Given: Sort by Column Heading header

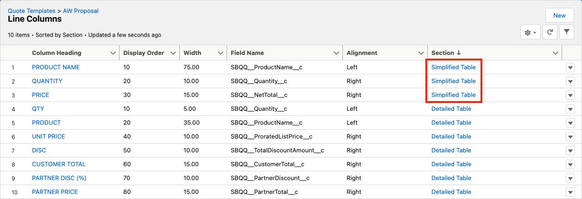Looking at the screenshot, I should [57, 53].
